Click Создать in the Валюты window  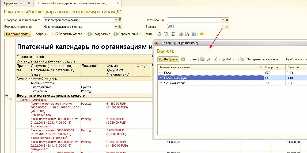189,59
